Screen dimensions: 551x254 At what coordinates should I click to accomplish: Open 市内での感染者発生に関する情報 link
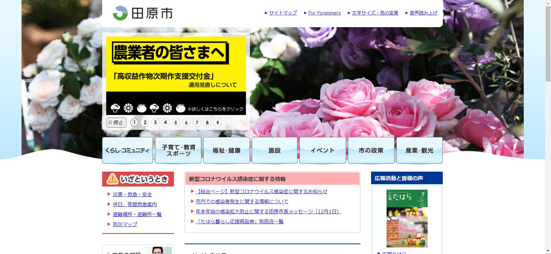[242, 202]
